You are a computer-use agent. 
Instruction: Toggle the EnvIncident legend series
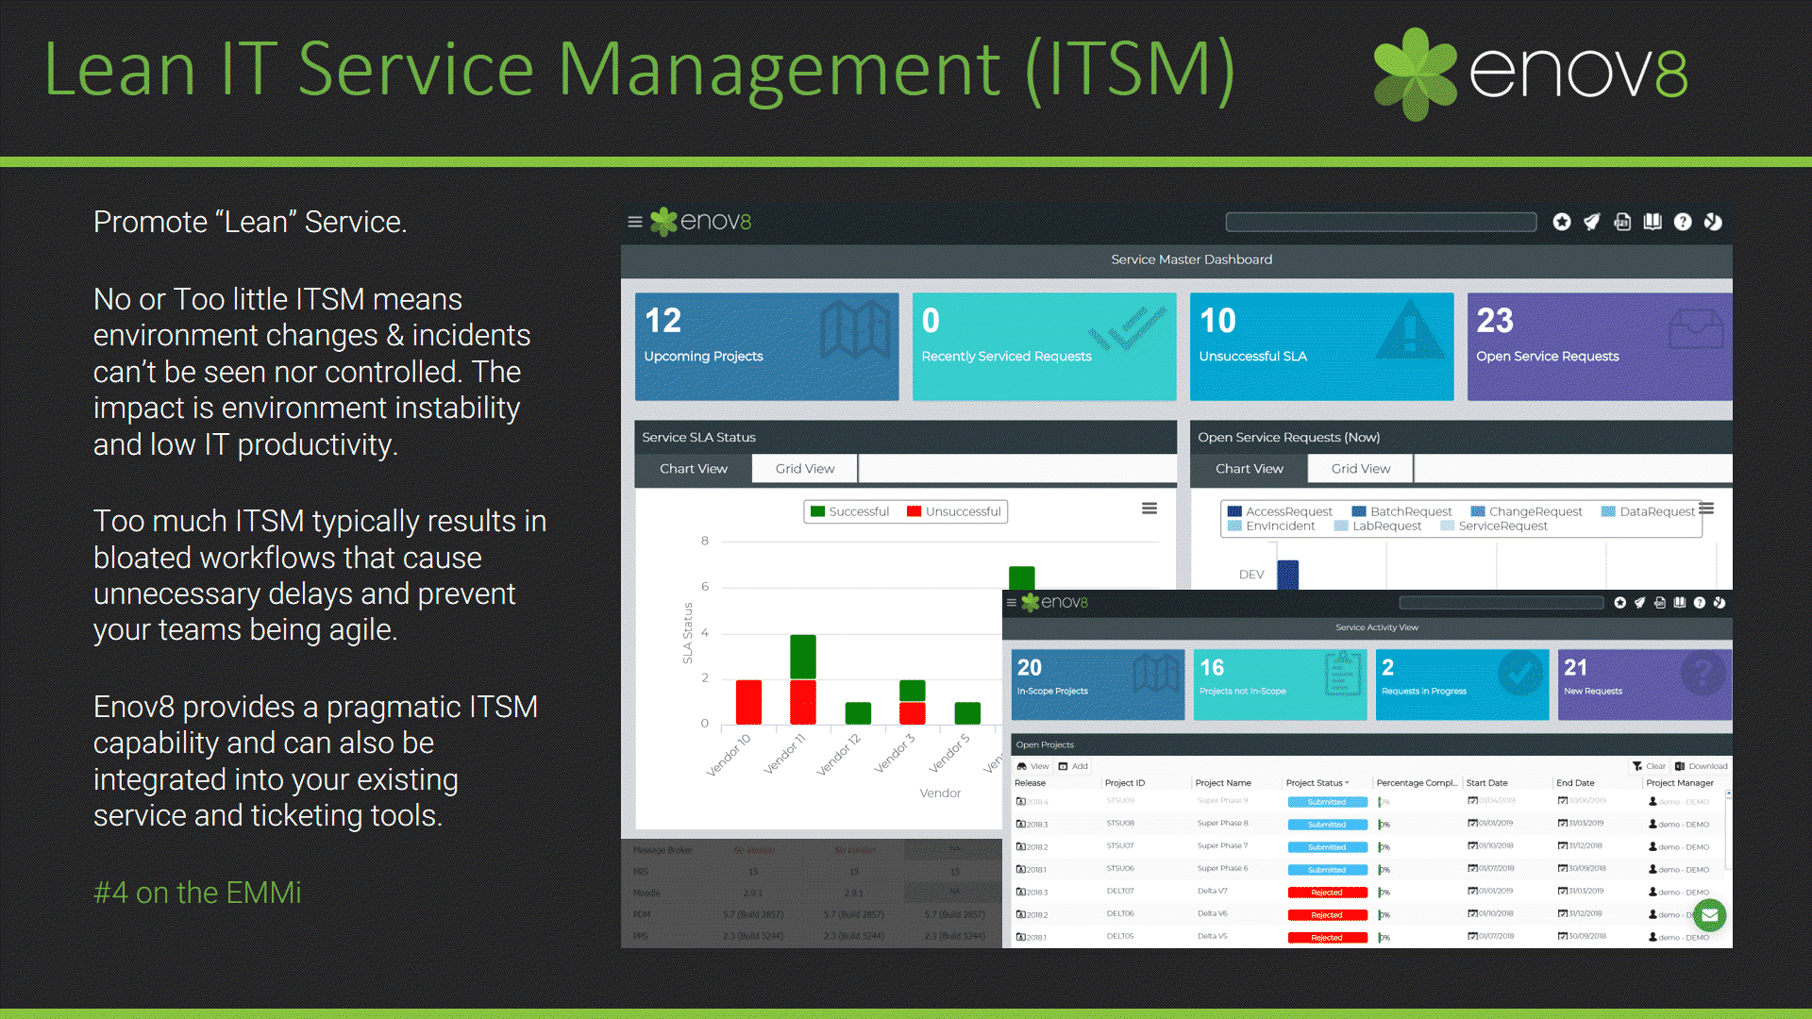coord(1271,526)
